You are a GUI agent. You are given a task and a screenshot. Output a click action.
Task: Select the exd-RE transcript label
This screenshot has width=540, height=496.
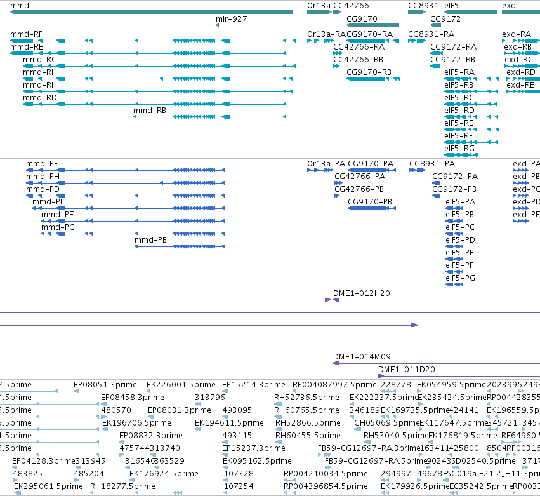(521, 86)
